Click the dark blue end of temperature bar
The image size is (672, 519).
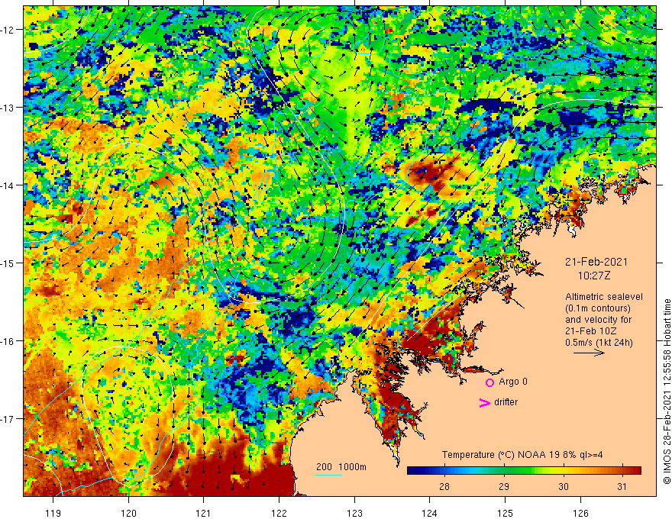412,471
